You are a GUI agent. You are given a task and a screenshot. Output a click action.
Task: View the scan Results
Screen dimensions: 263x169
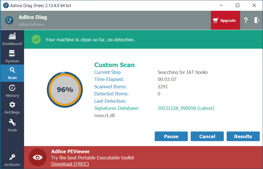(x=243, y=136)
